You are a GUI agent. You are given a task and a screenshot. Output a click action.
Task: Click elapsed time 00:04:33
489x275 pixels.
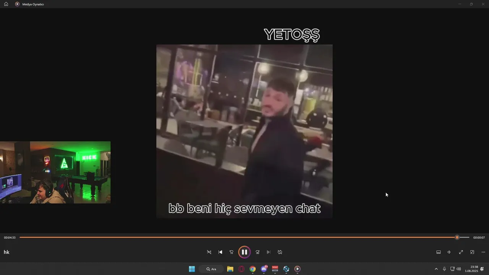10,238
